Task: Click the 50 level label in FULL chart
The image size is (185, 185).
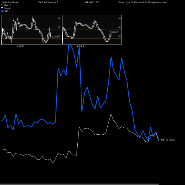Action: coord(120,27)
